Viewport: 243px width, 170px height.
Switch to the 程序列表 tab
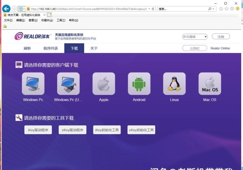[x=51, y=48]
